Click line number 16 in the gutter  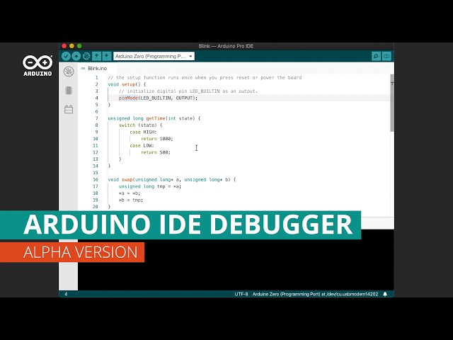96,179
